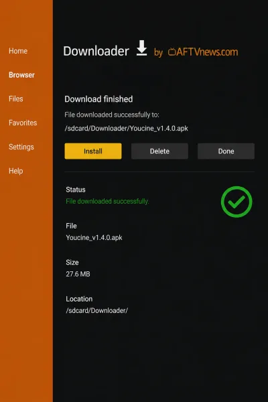Click the 'Size' label
Image resolution: width=268 pixels, height=402 pixels.
(x=72, y=262)
